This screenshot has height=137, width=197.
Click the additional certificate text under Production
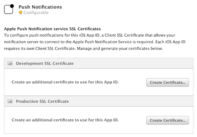point(65,120)
